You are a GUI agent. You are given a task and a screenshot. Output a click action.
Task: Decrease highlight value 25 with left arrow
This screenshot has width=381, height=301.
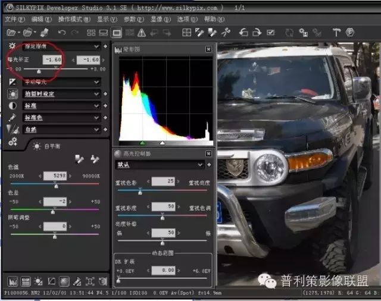click(148, 181)
